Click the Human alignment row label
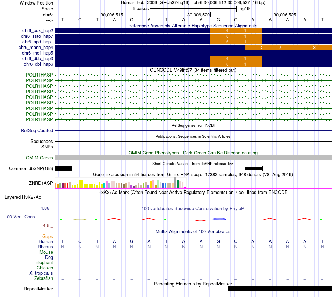The image size is (332, 297). (46, 241)
